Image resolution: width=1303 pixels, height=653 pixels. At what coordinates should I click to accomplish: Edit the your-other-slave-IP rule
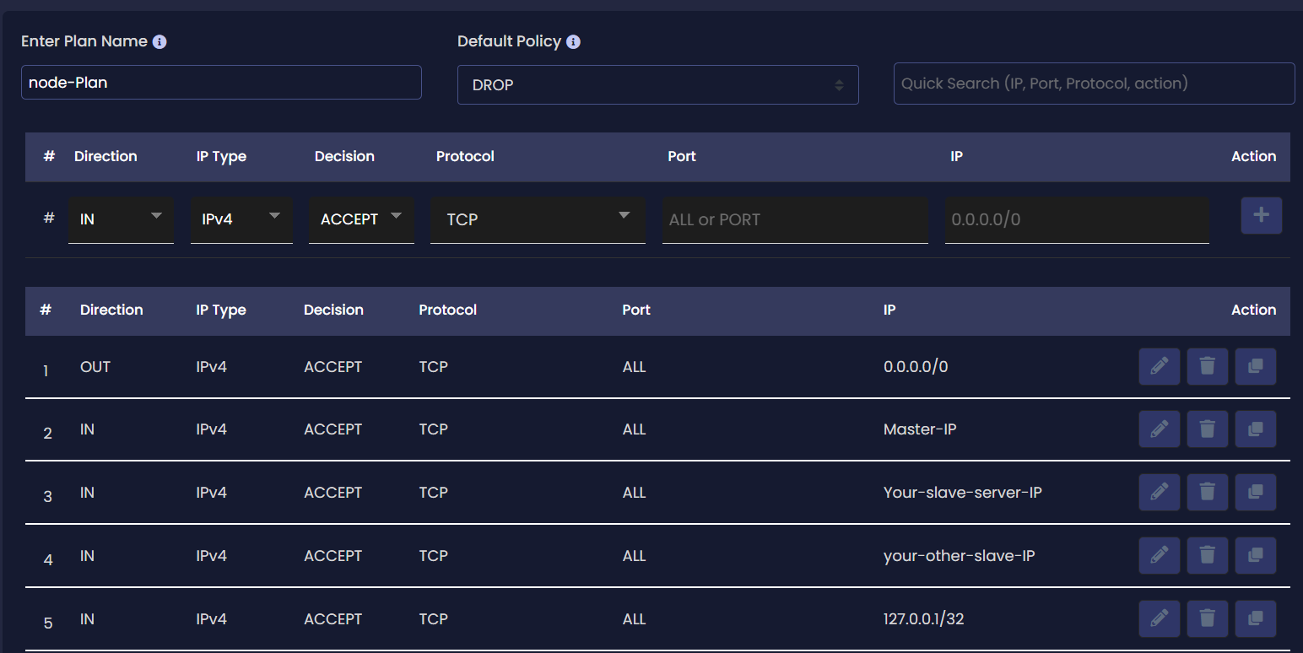tap(1159, 555)
